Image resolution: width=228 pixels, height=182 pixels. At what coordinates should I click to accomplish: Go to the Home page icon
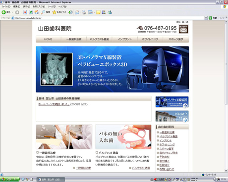click(37, 12)
